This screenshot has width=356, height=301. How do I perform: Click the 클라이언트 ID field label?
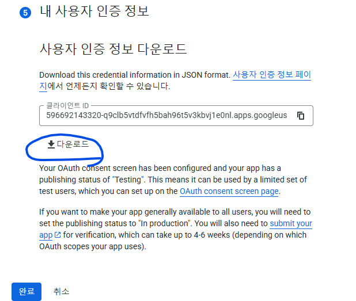pyautogui.click(x=67, y=105)
